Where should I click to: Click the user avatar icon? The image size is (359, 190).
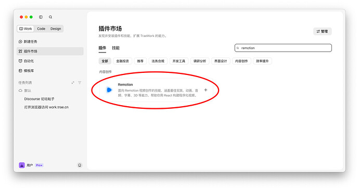pos(22,165)
